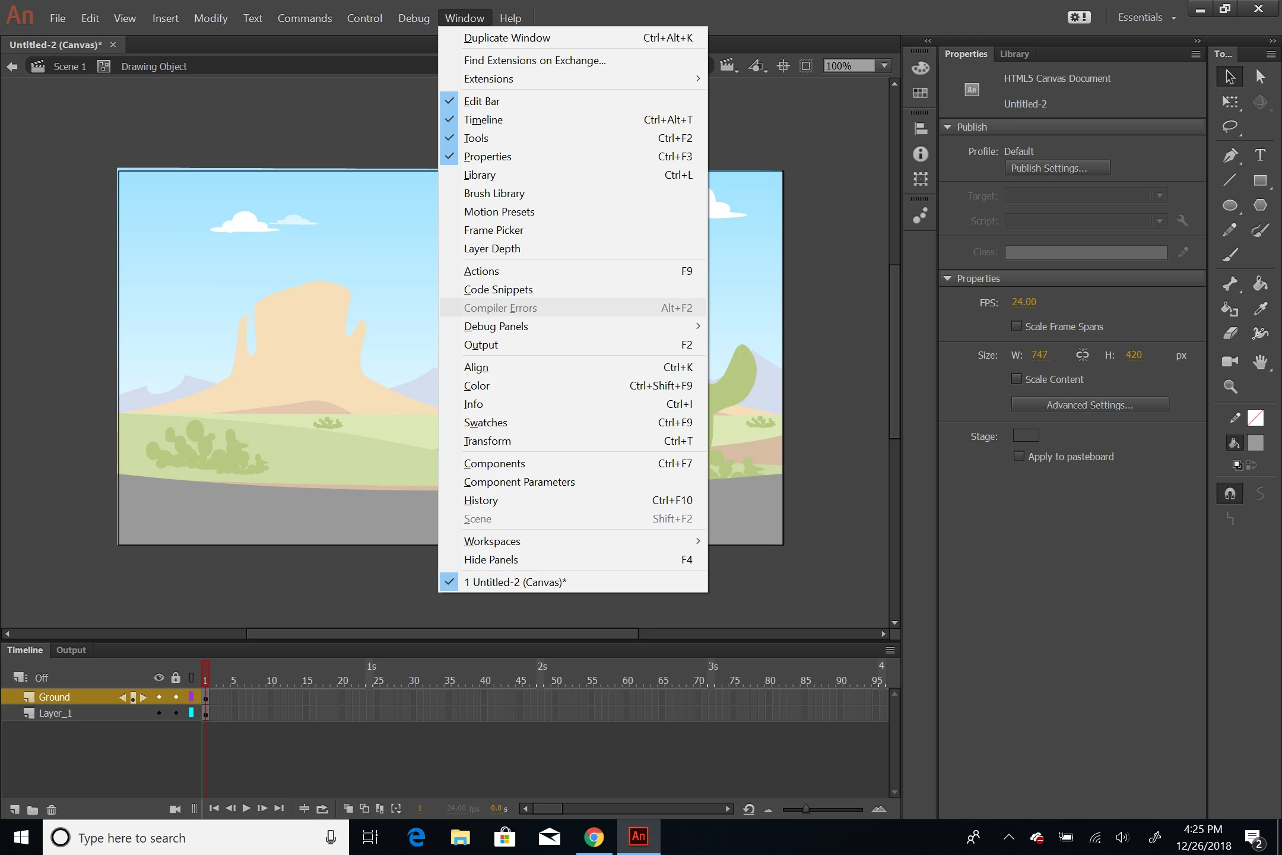This screenshot has height=855, width=1282.
Task: Open the Stage color swatch
Action: pyautogui.click(x=1026, y=436)
